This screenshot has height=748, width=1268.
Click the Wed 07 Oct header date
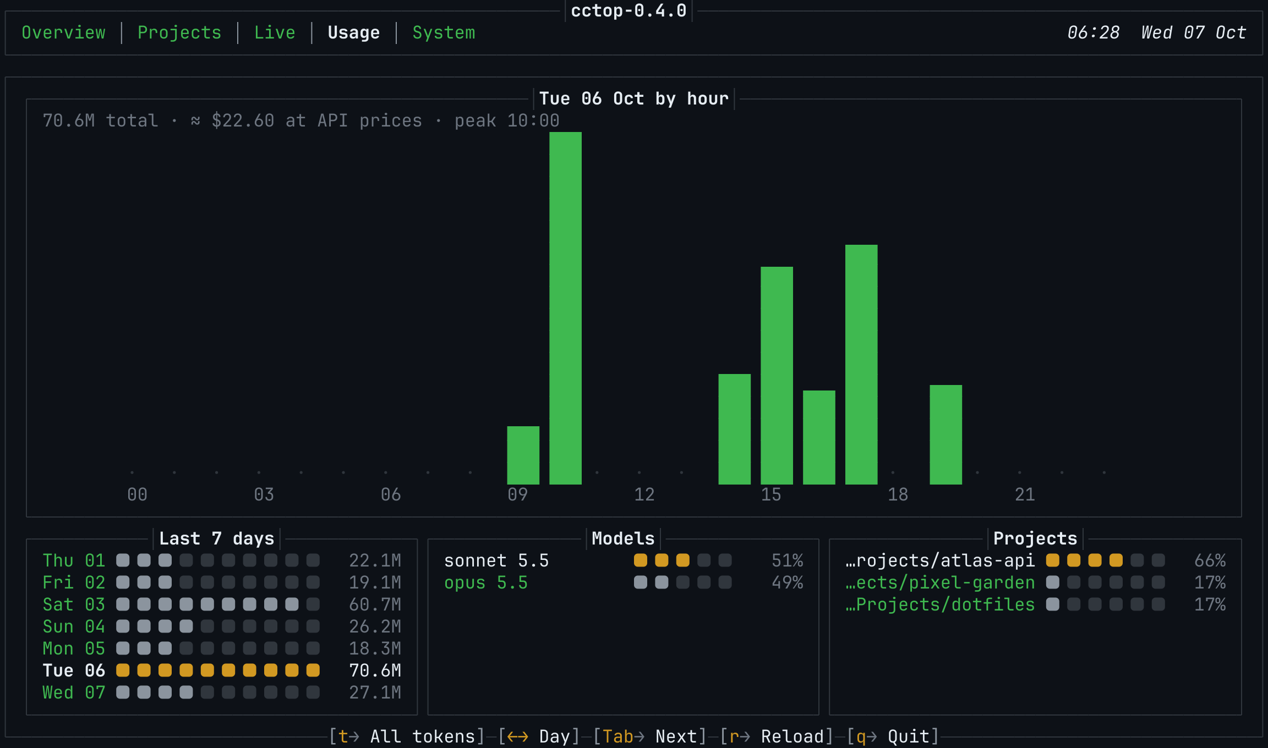tap(1194, 32)
